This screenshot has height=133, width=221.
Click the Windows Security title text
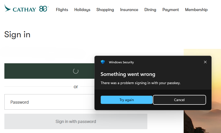(x=121, y=62)
